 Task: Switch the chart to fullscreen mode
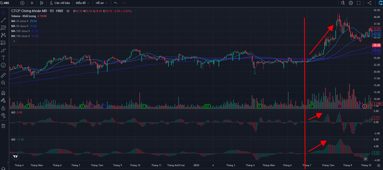359,3
